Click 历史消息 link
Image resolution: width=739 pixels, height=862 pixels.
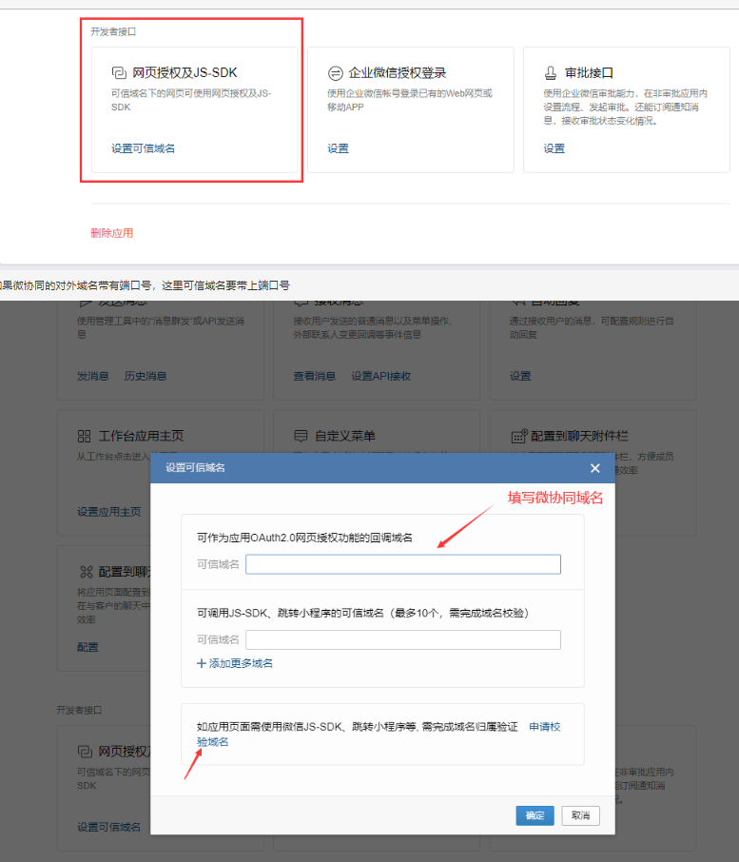(x=146, y=376)
